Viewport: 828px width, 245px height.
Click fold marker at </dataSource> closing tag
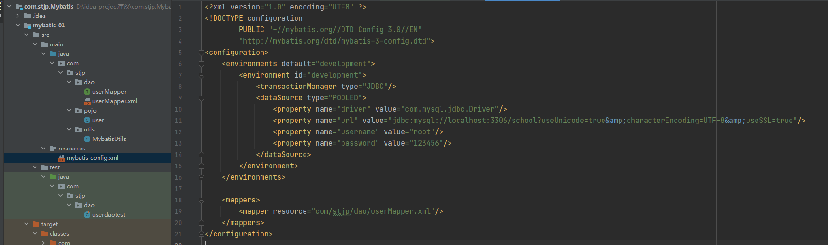[201, 155]
